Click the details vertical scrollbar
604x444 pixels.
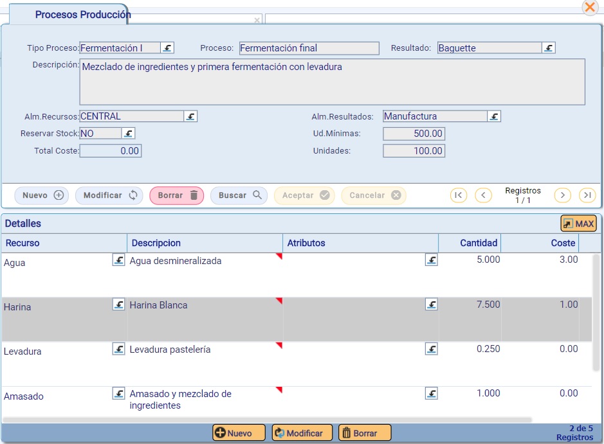pos(596,312)
